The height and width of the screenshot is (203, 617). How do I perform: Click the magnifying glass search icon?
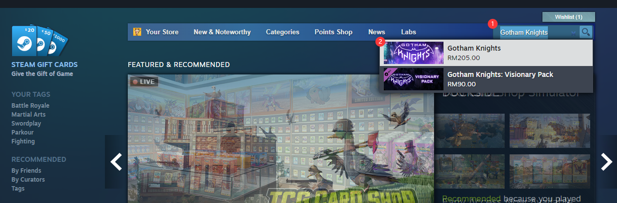point(586,32)
